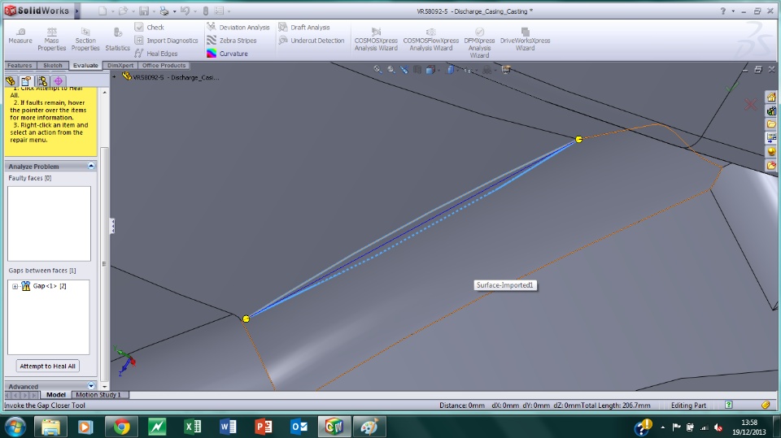
Task: Click the Undo icon
Action: click(185, 11)
